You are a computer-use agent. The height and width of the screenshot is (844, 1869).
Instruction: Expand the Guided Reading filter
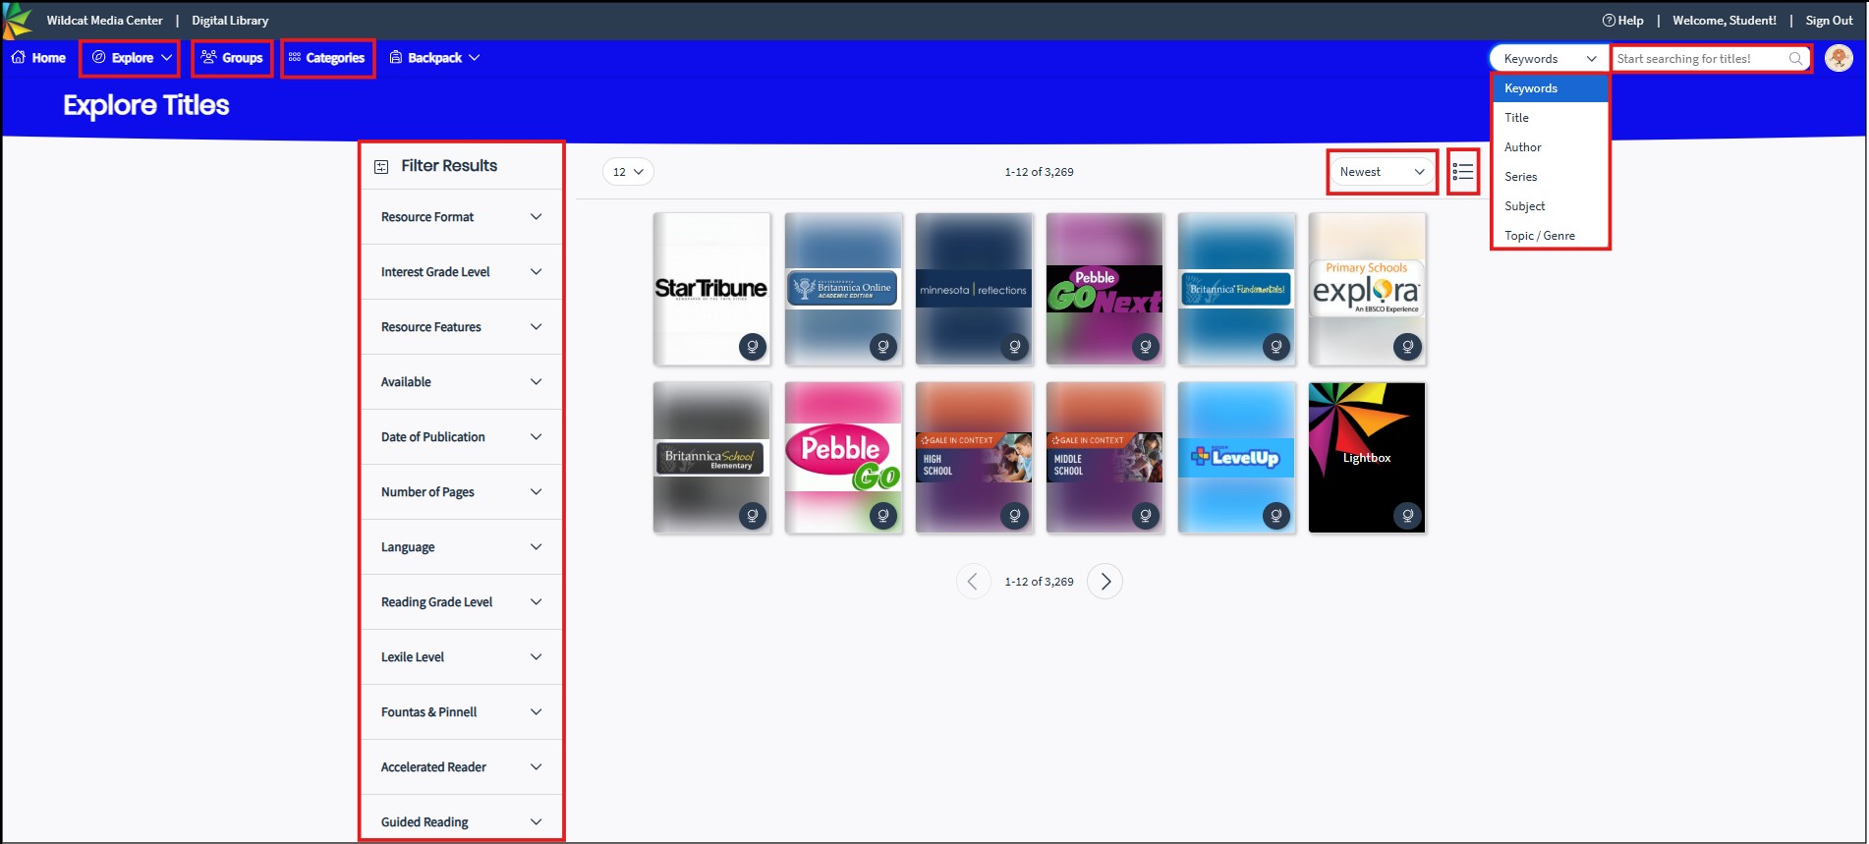461,821
